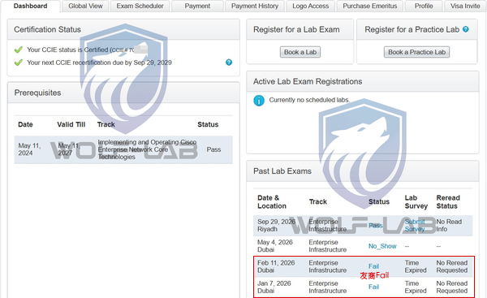This screenshot has height=298, width=487.
Task: Select the Track header in Prerequisites table
Action: (x=106, y=124)
